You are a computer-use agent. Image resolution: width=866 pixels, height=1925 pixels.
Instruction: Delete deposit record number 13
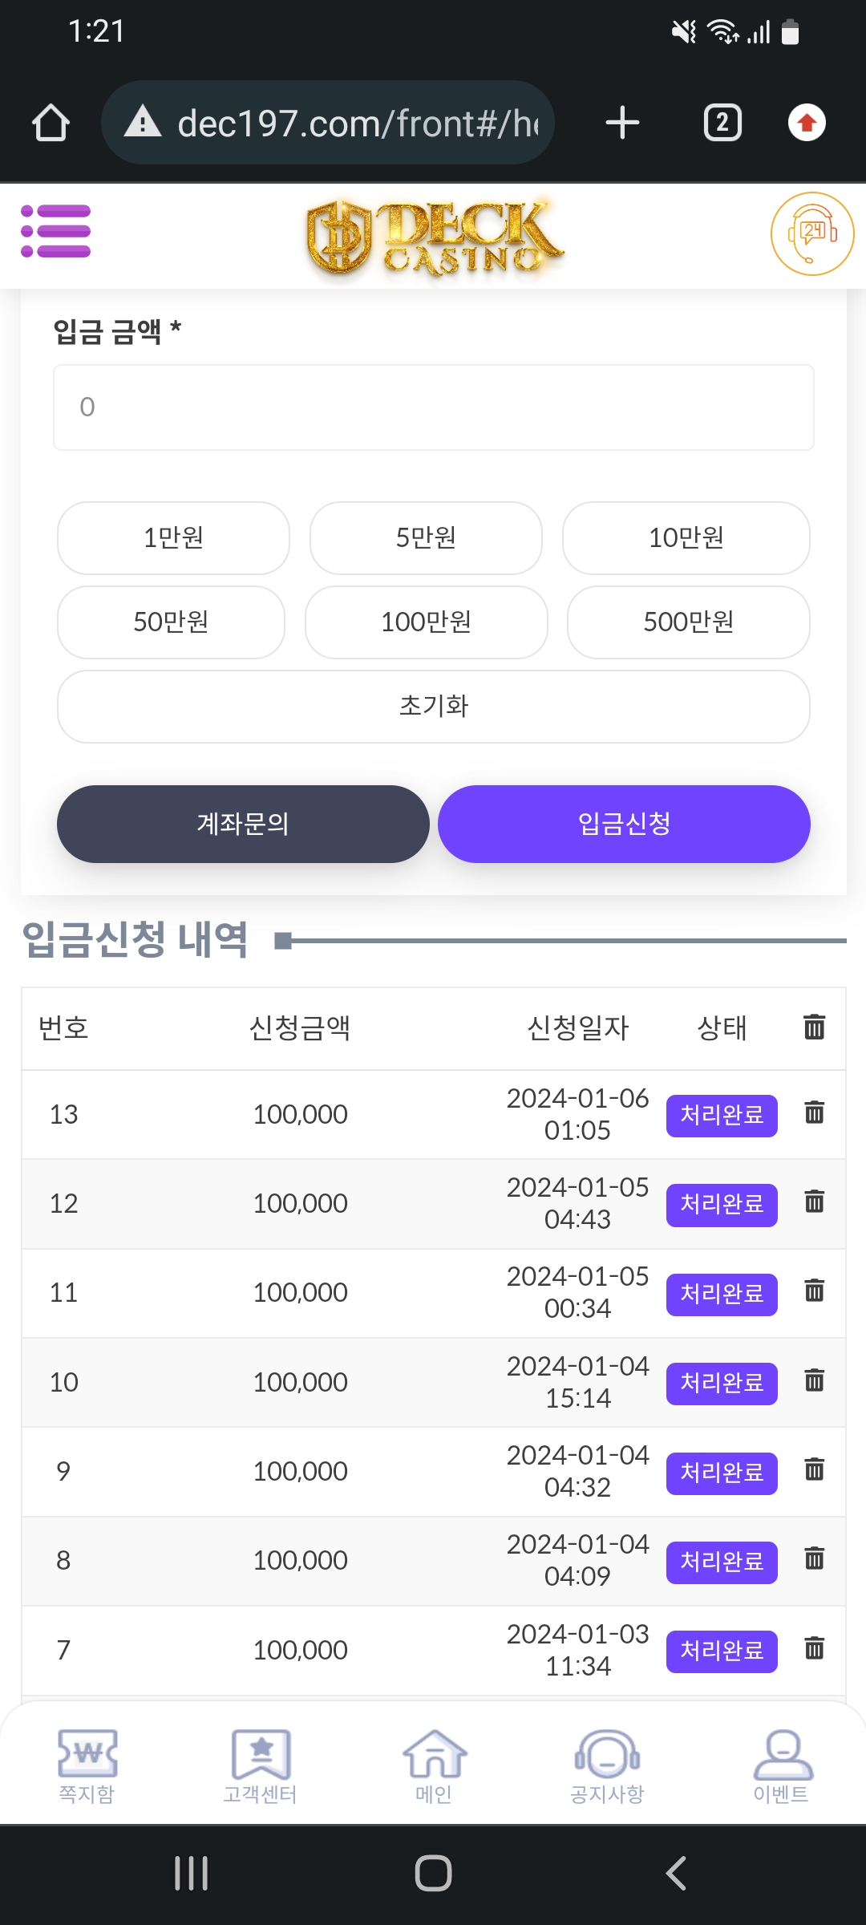[x=814, y=1112]
